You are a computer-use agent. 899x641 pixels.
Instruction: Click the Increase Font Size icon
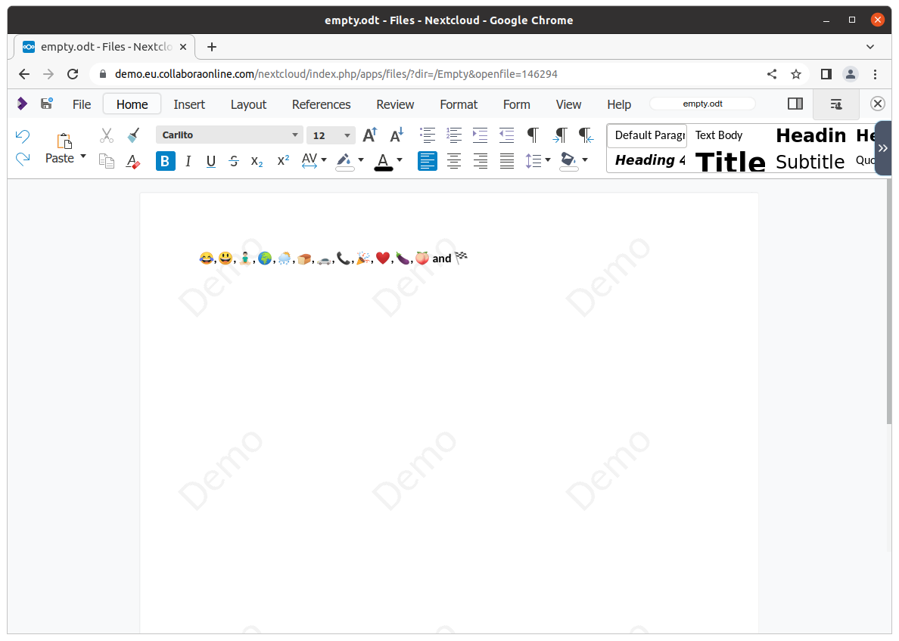pos(369,135)
